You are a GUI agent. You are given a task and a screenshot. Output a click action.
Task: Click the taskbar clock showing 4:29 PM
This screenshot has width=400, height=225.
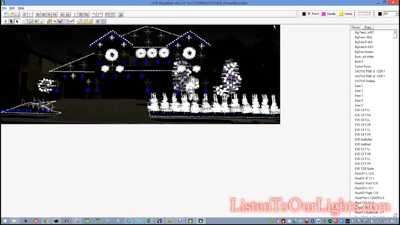388,221
